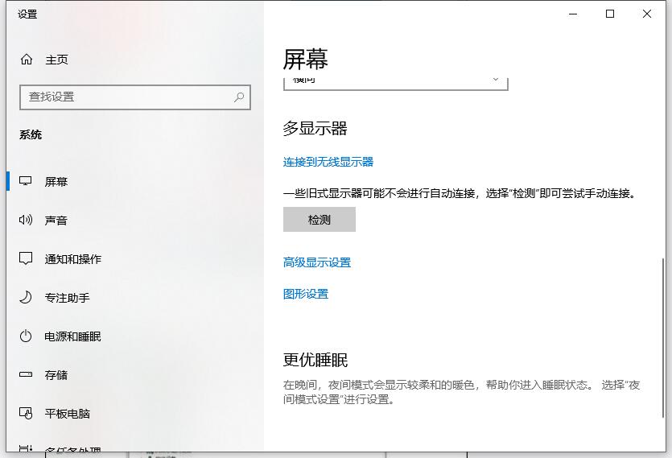The width and height of the screenshot is (672, 458).
Task: Click the 平板电脑 tablet icon
Action: pyautogui.click(x=26, y=413)
